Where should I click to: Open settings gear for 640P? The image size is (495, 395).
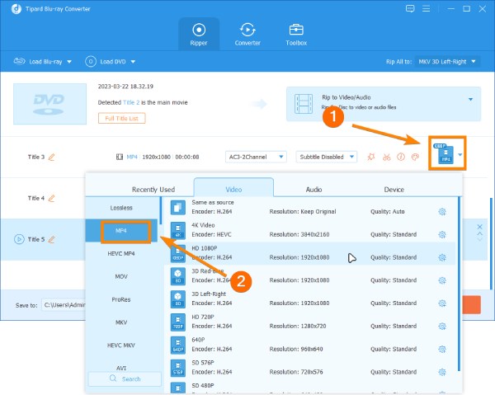[x=442, y=350]
